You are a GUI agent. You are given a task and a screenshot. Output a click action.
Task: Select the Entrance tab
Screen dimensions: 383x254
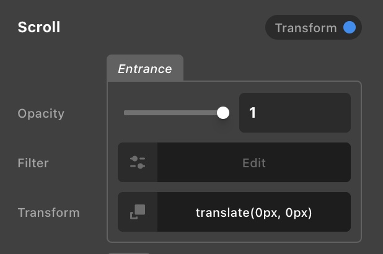coord(145,69)
